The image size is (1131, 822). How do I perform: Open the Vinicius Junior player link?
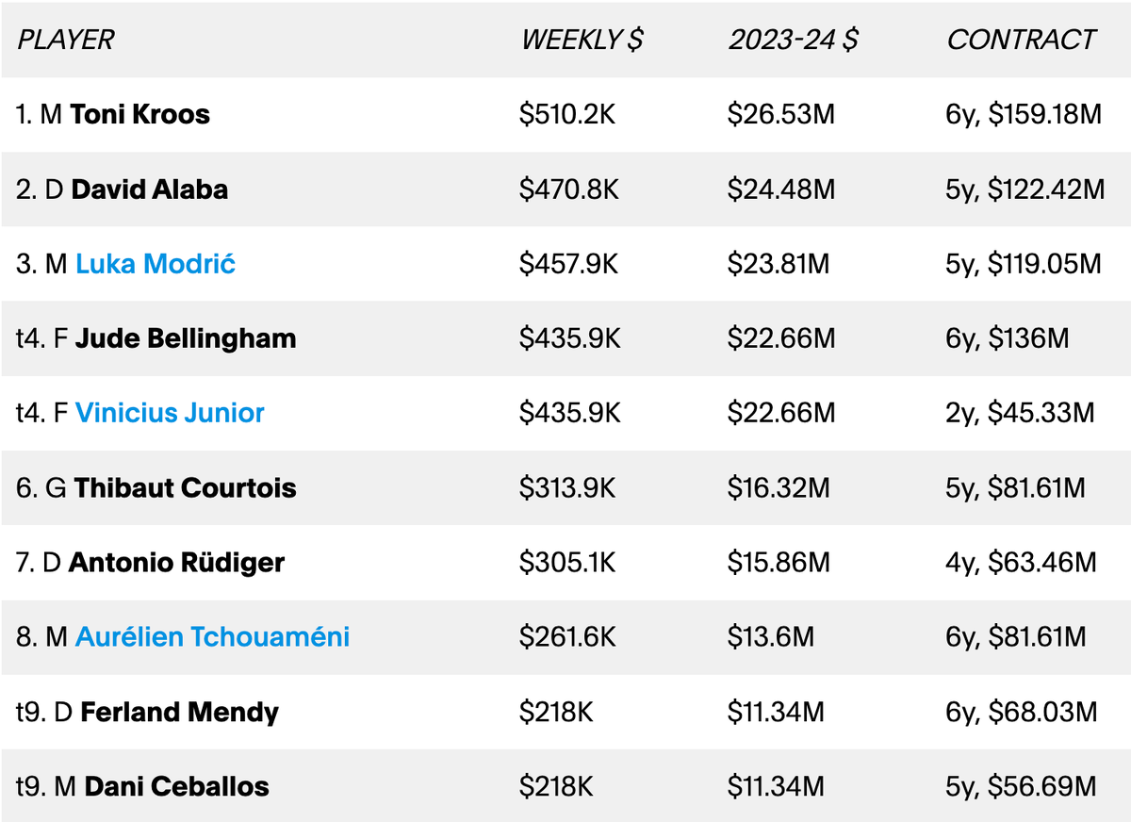pos(170,413)
